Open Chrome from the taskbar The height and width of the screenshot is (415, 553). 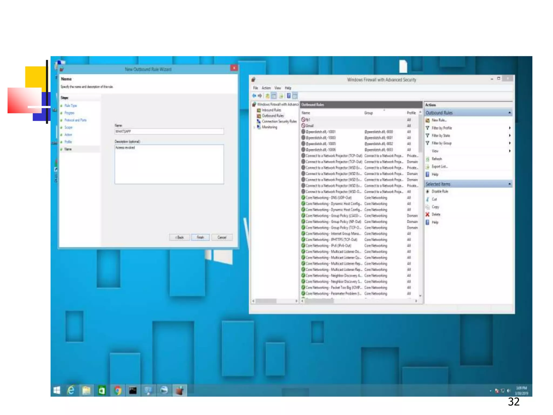pos(118,390)
